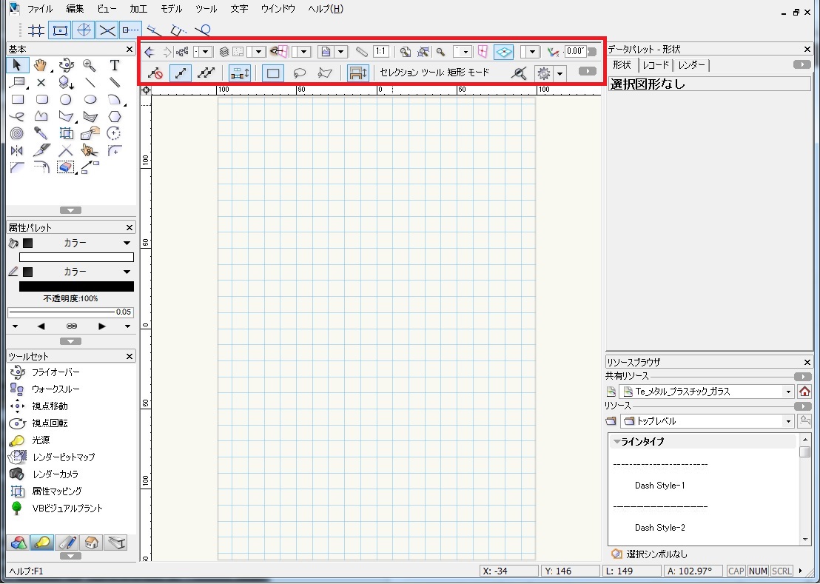Screen dimensions: 820x584
Task: Open the モデル menu
Action: tap(171, 9)
